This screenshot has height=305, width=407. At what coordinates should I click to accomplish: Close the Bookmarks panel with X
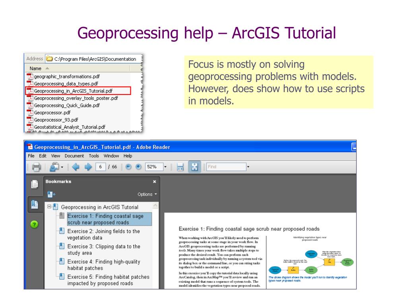click(x=155, y=181)
